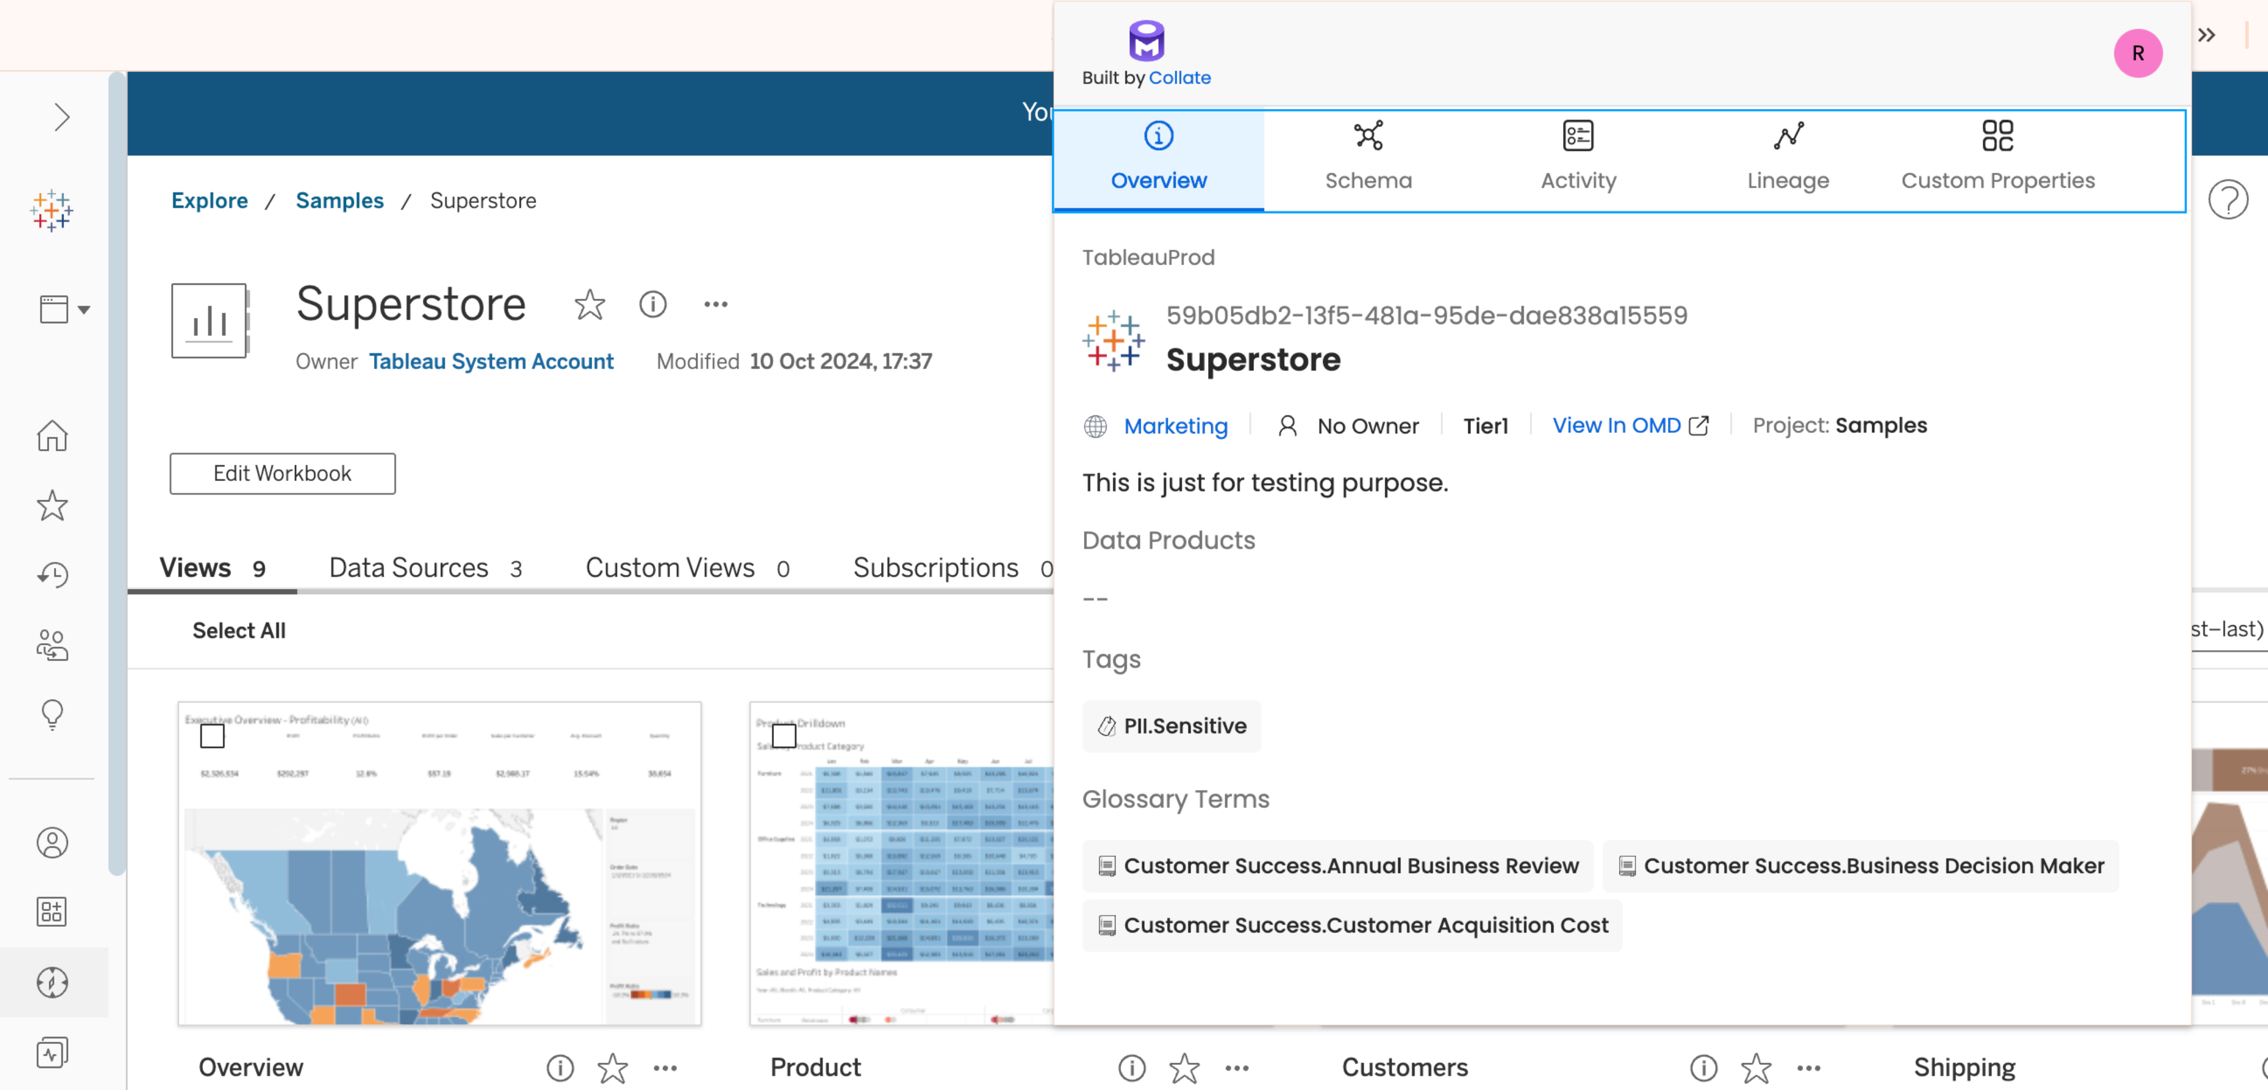This screenshot has height=1090, width=2268.
Task: Open the Product view thumbnail
Action: point(902,863)
